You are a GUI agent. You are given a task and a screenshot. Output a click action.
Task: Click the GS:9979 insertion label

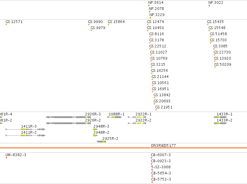[98, 28]
